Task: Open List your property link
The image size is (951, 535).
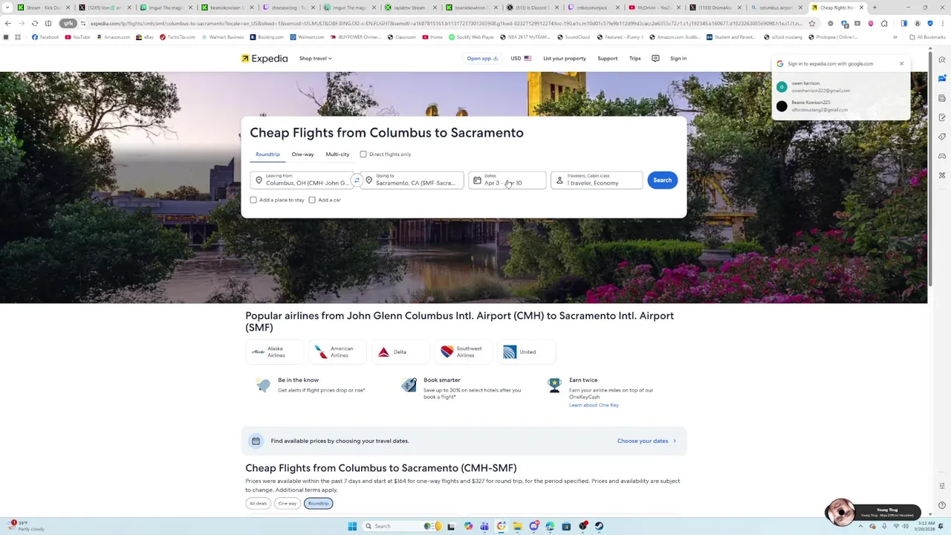Action: pos(564,59)
